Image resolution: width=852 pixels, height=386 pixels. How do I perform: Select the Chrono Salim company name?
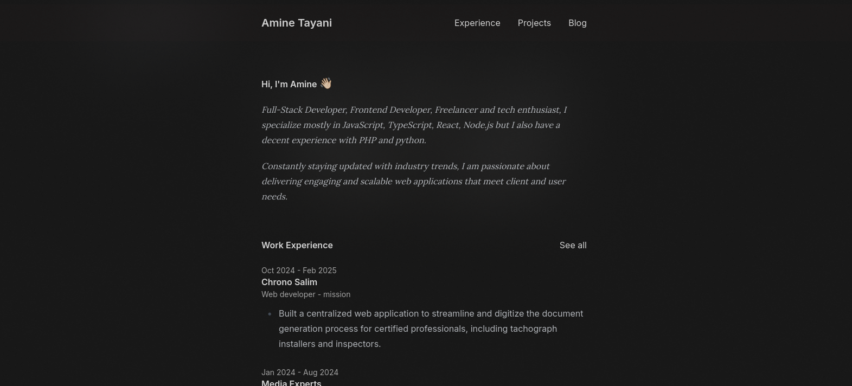[x=289, y=282]
